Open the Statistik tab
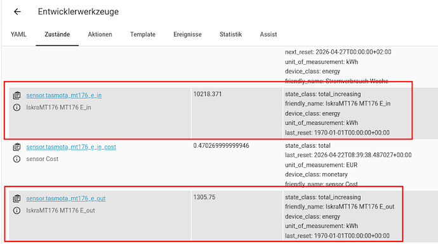 [230, 35]
